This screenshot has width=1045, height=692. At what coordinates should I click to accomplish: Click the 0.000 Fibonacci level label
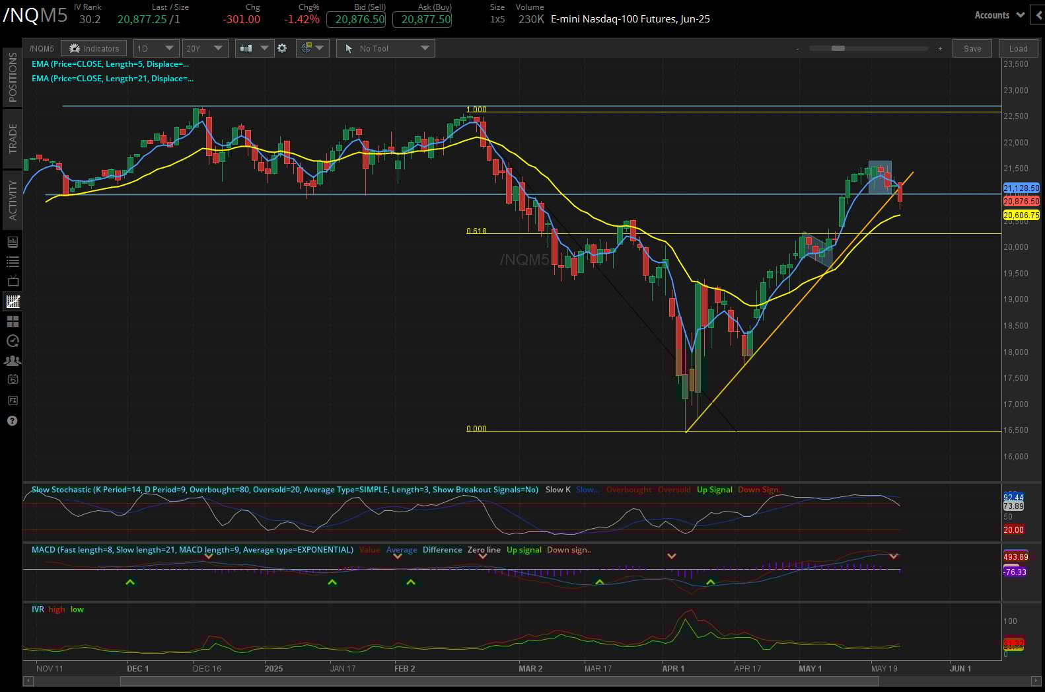(476, 429)
